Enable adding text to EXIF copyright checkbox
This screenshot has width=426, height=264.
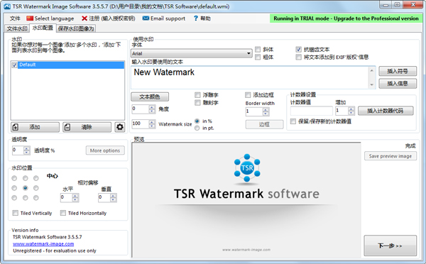[299, 57]
